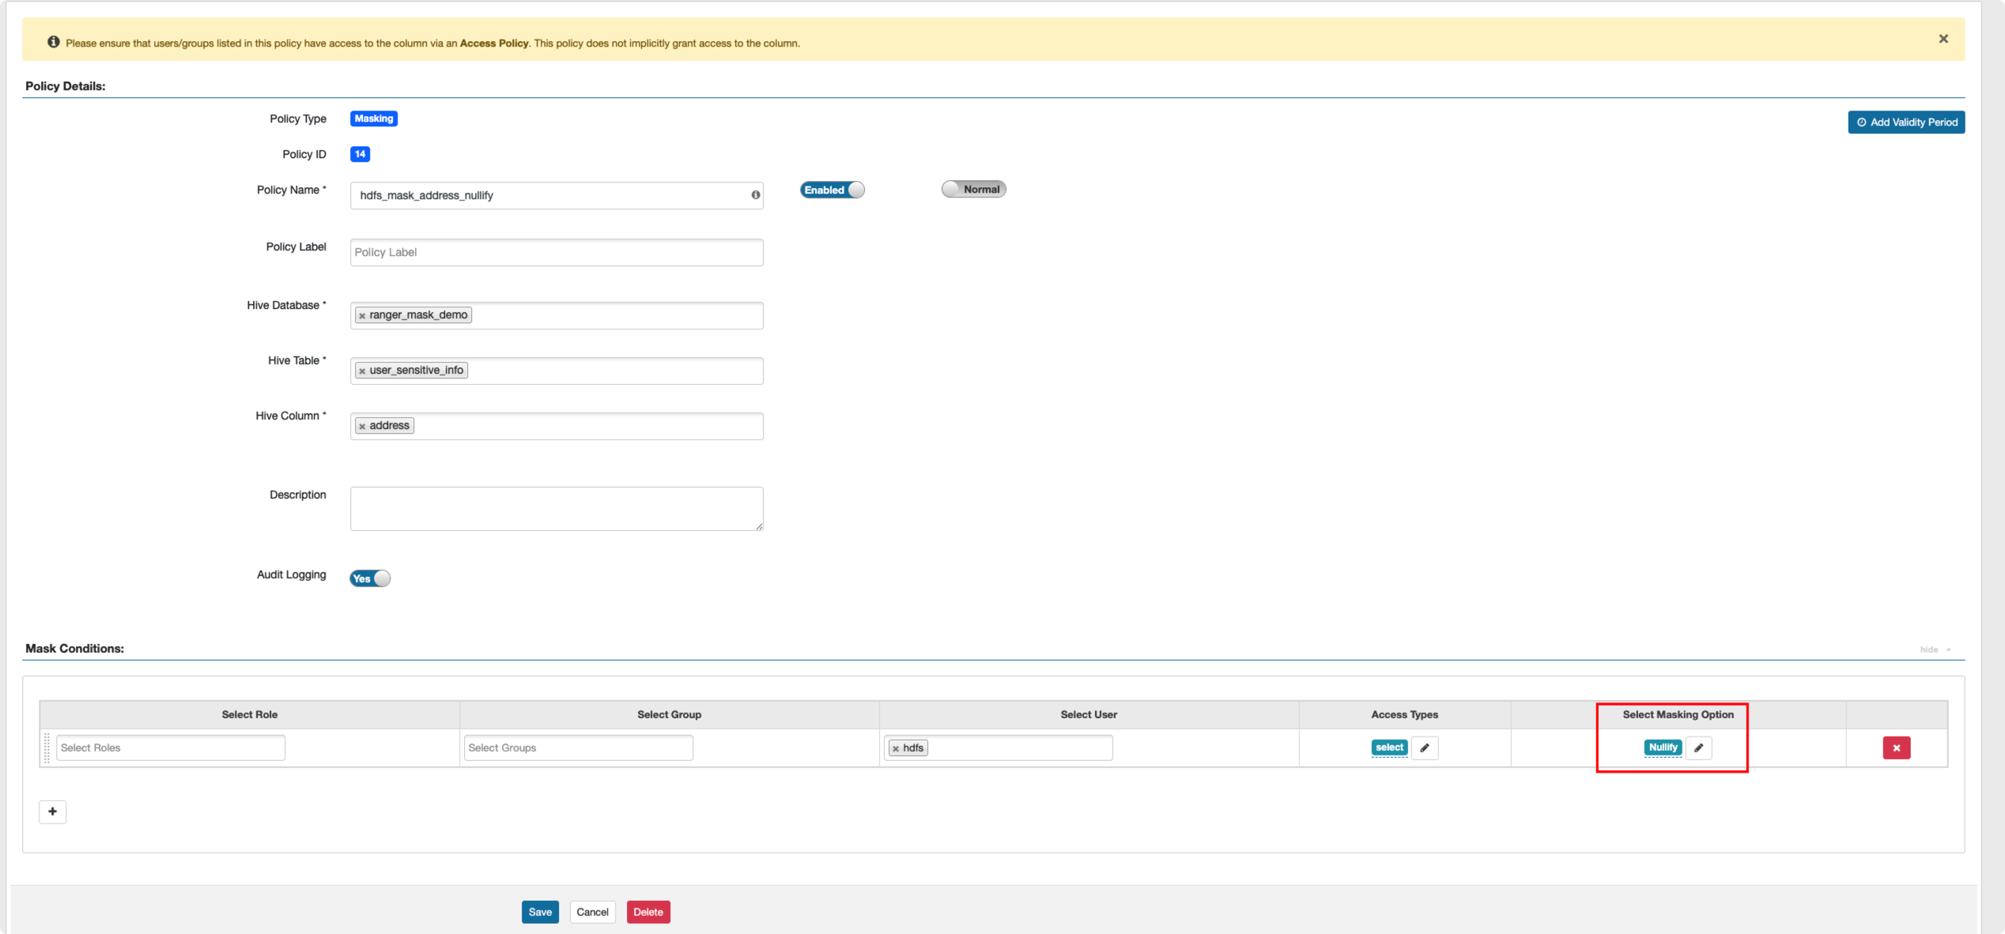2005x934 pixels.
Task: Click into the Policy Label field
Action: click(x=556, y=252)
